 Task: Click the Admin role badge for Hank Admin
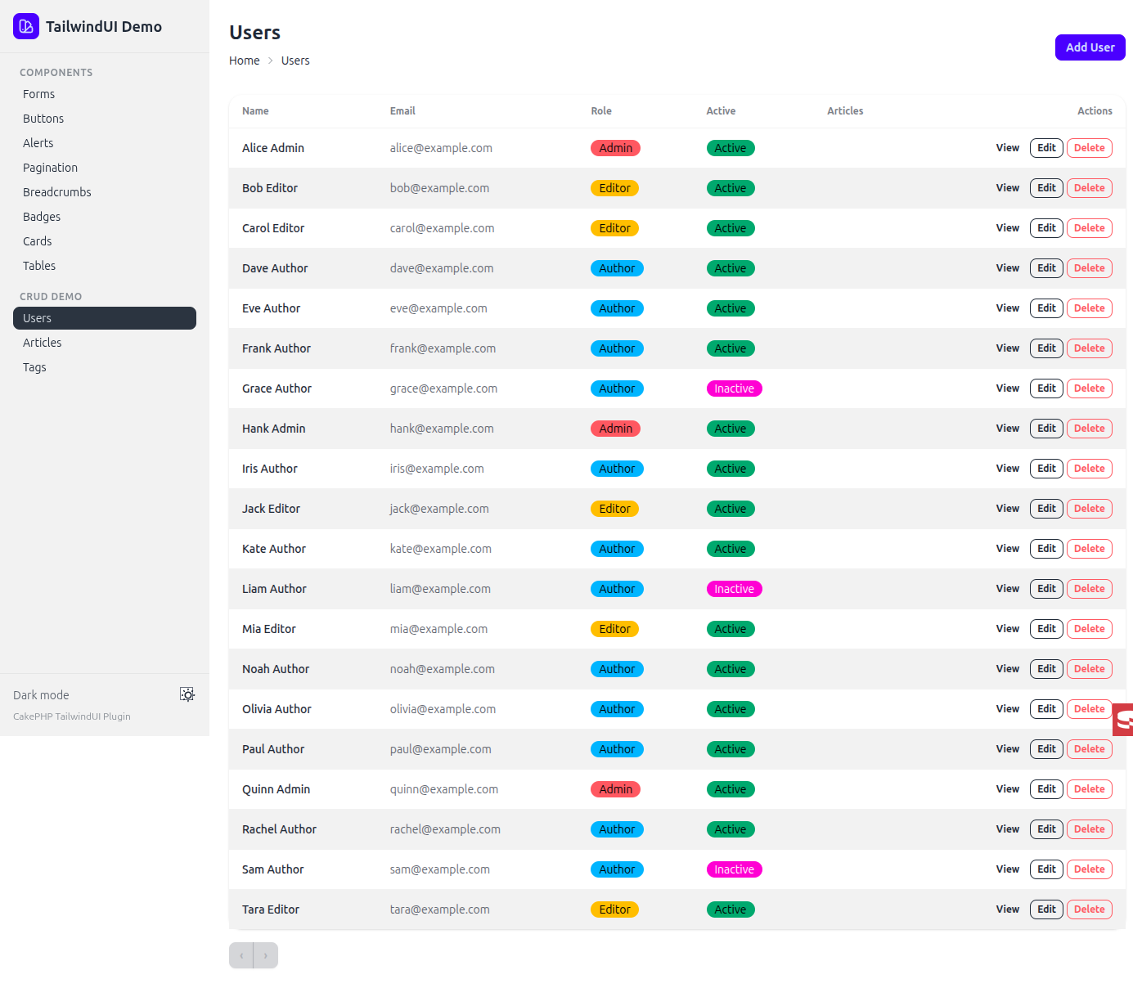click(x=615, y=429)
